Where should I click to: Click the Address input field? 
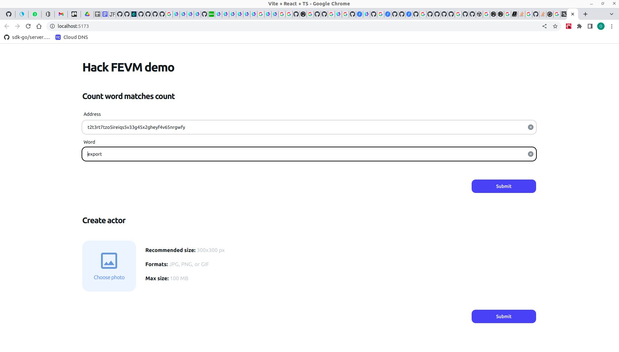309,127
